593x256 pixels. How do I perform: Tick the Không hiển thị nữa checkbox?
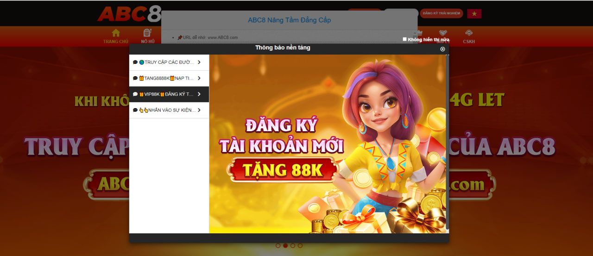point(404,39)
